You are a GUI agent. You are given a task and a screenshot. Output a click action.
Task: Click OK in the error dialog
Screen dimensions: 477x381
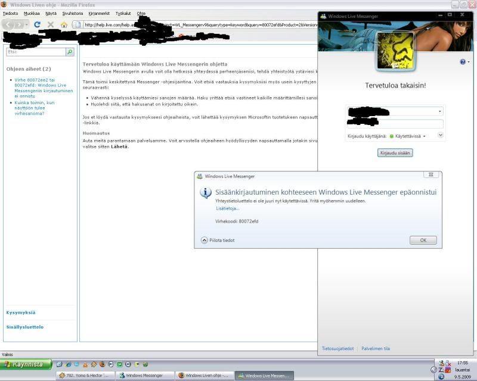click(x=423, y=240)
